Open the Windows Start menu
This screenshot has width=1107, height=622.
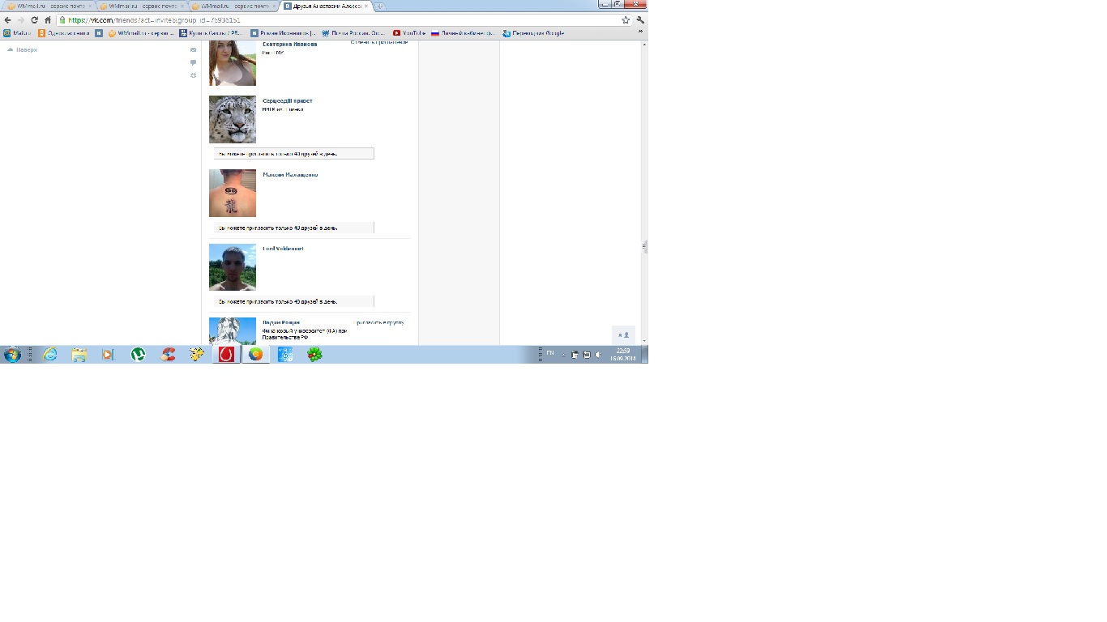coord(12,355)
